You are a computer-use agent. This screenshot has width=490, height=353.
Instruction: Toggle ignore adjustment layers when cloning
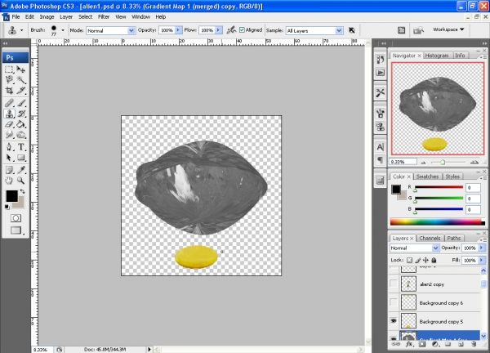[352, 30]
